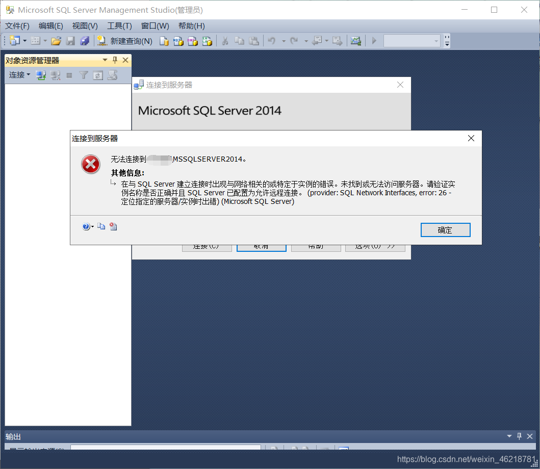Open the Activity Monitor icon
The width and height of the screenshot is (540, 469).
pos(356,41)
